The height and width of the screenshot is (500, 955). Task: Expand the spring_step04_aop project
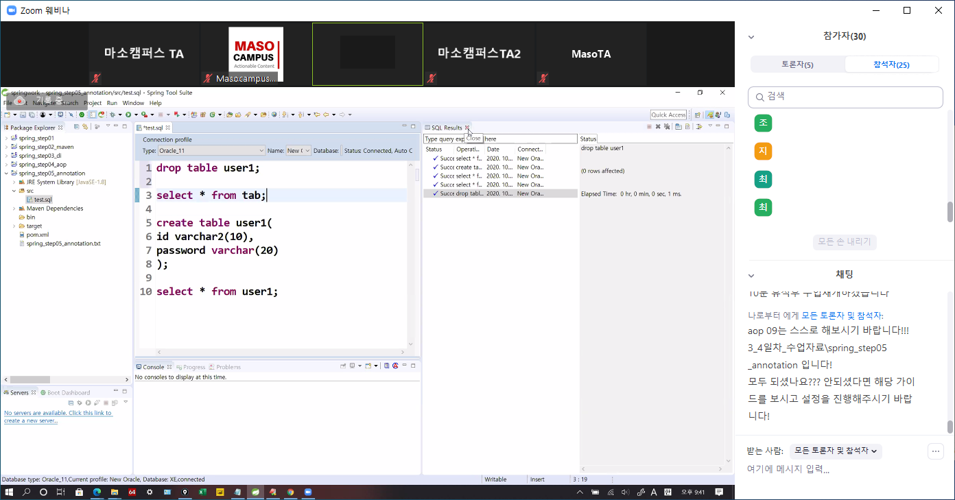tap(6, 165)
